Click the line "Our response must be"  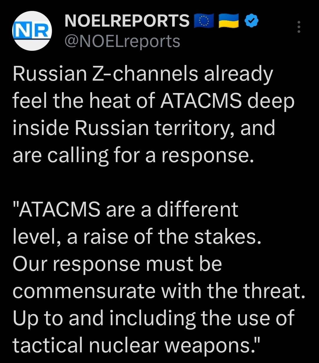coord(117,263)
